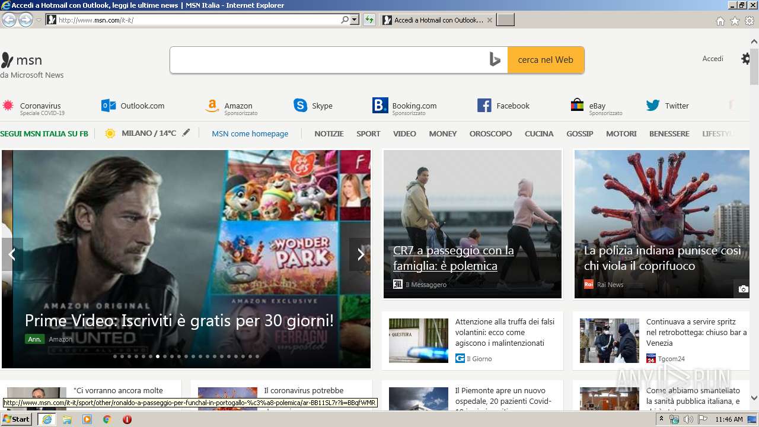
Task: Select the first carousel dot indicator
Action: coord(115,356)
